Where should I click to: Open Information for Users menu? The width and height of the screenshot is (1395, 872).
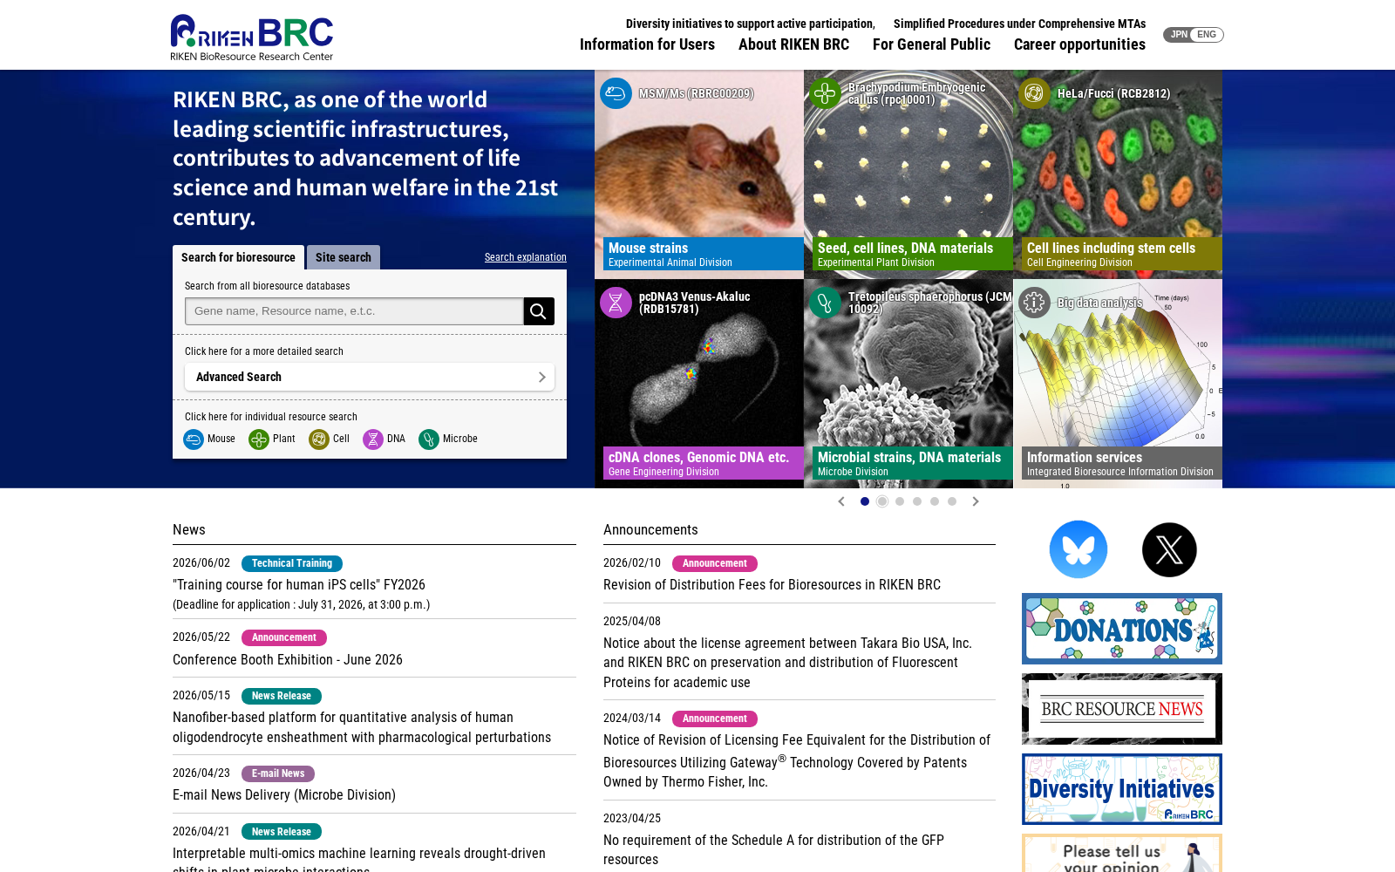(647, 44)
